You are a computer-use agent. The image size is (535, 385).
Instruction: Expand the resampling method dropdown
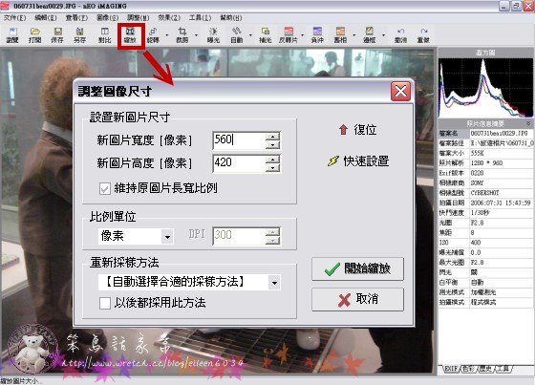click(274, 282)
